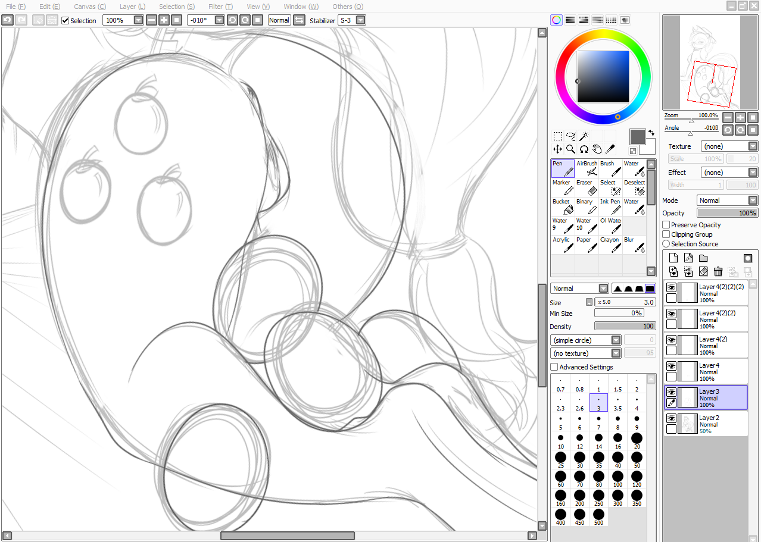Choose the eyedropper color picker tool

click(610, 149)
